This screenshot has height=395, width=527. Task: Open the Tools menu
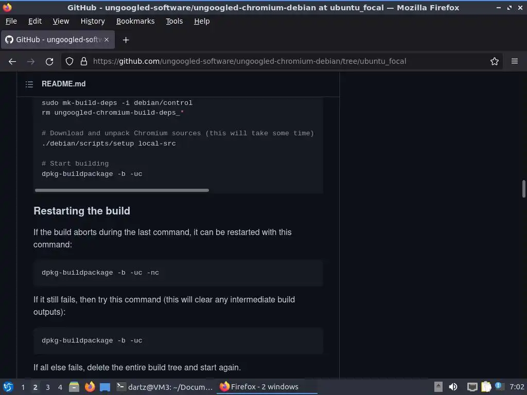tap(174, 21)
